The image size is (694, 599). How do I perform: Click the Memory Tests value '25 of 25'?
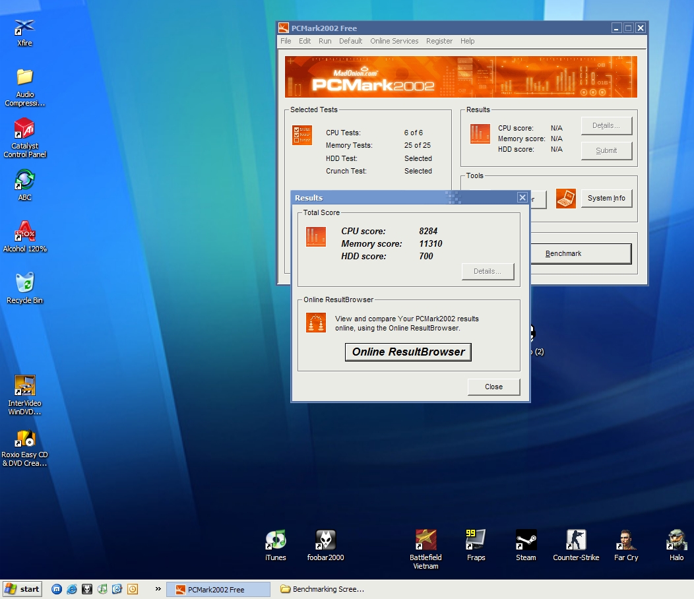(x=418, y=145)
